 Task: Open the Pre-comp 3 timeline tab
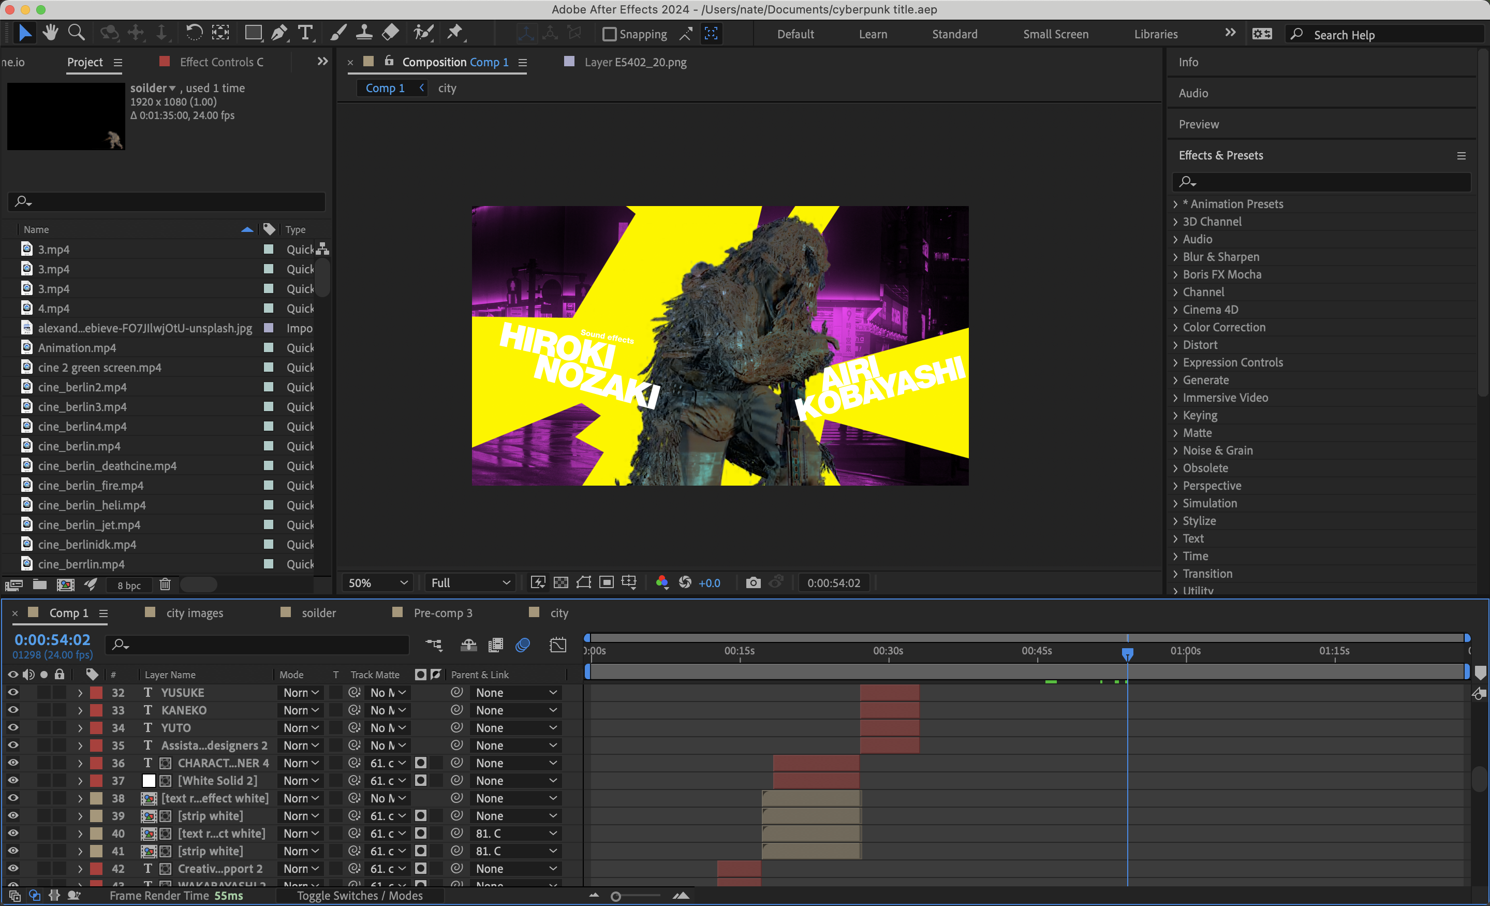coord(442,613)
